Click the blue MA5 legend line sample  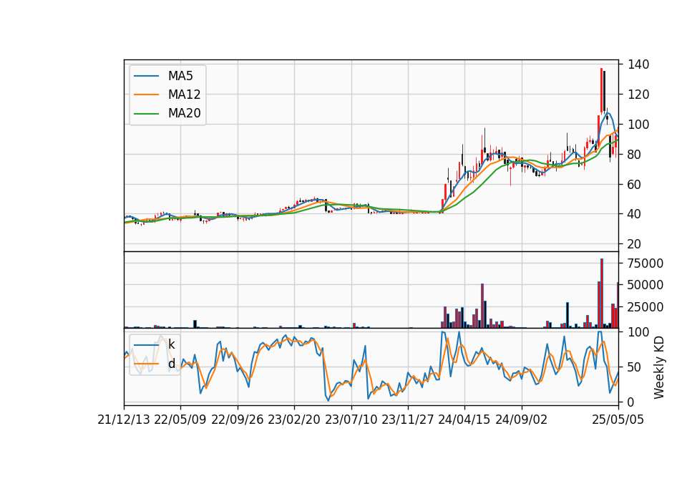(146, 76)
